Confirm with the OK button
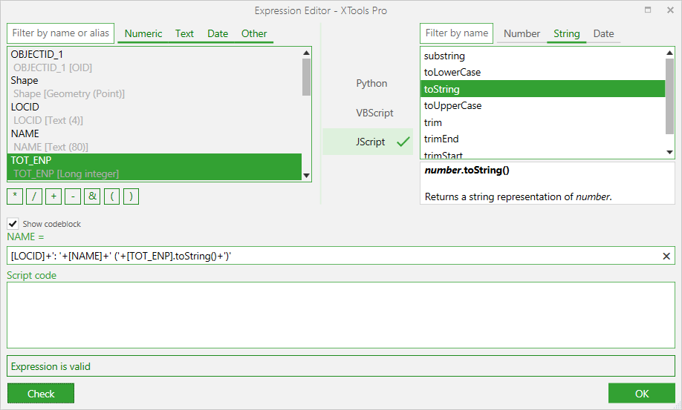Image resolution: width=682 pixels, height=410 pixels. point(641,394)
